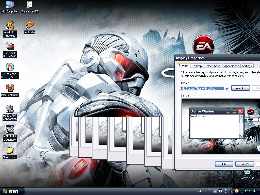260x195 pixels.
Task: Click the Recycle Bin icon
Action: (x=247, y=173)
